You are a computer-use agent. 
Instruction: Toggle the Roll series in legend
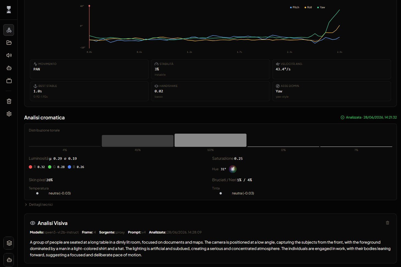pos(308,7)
